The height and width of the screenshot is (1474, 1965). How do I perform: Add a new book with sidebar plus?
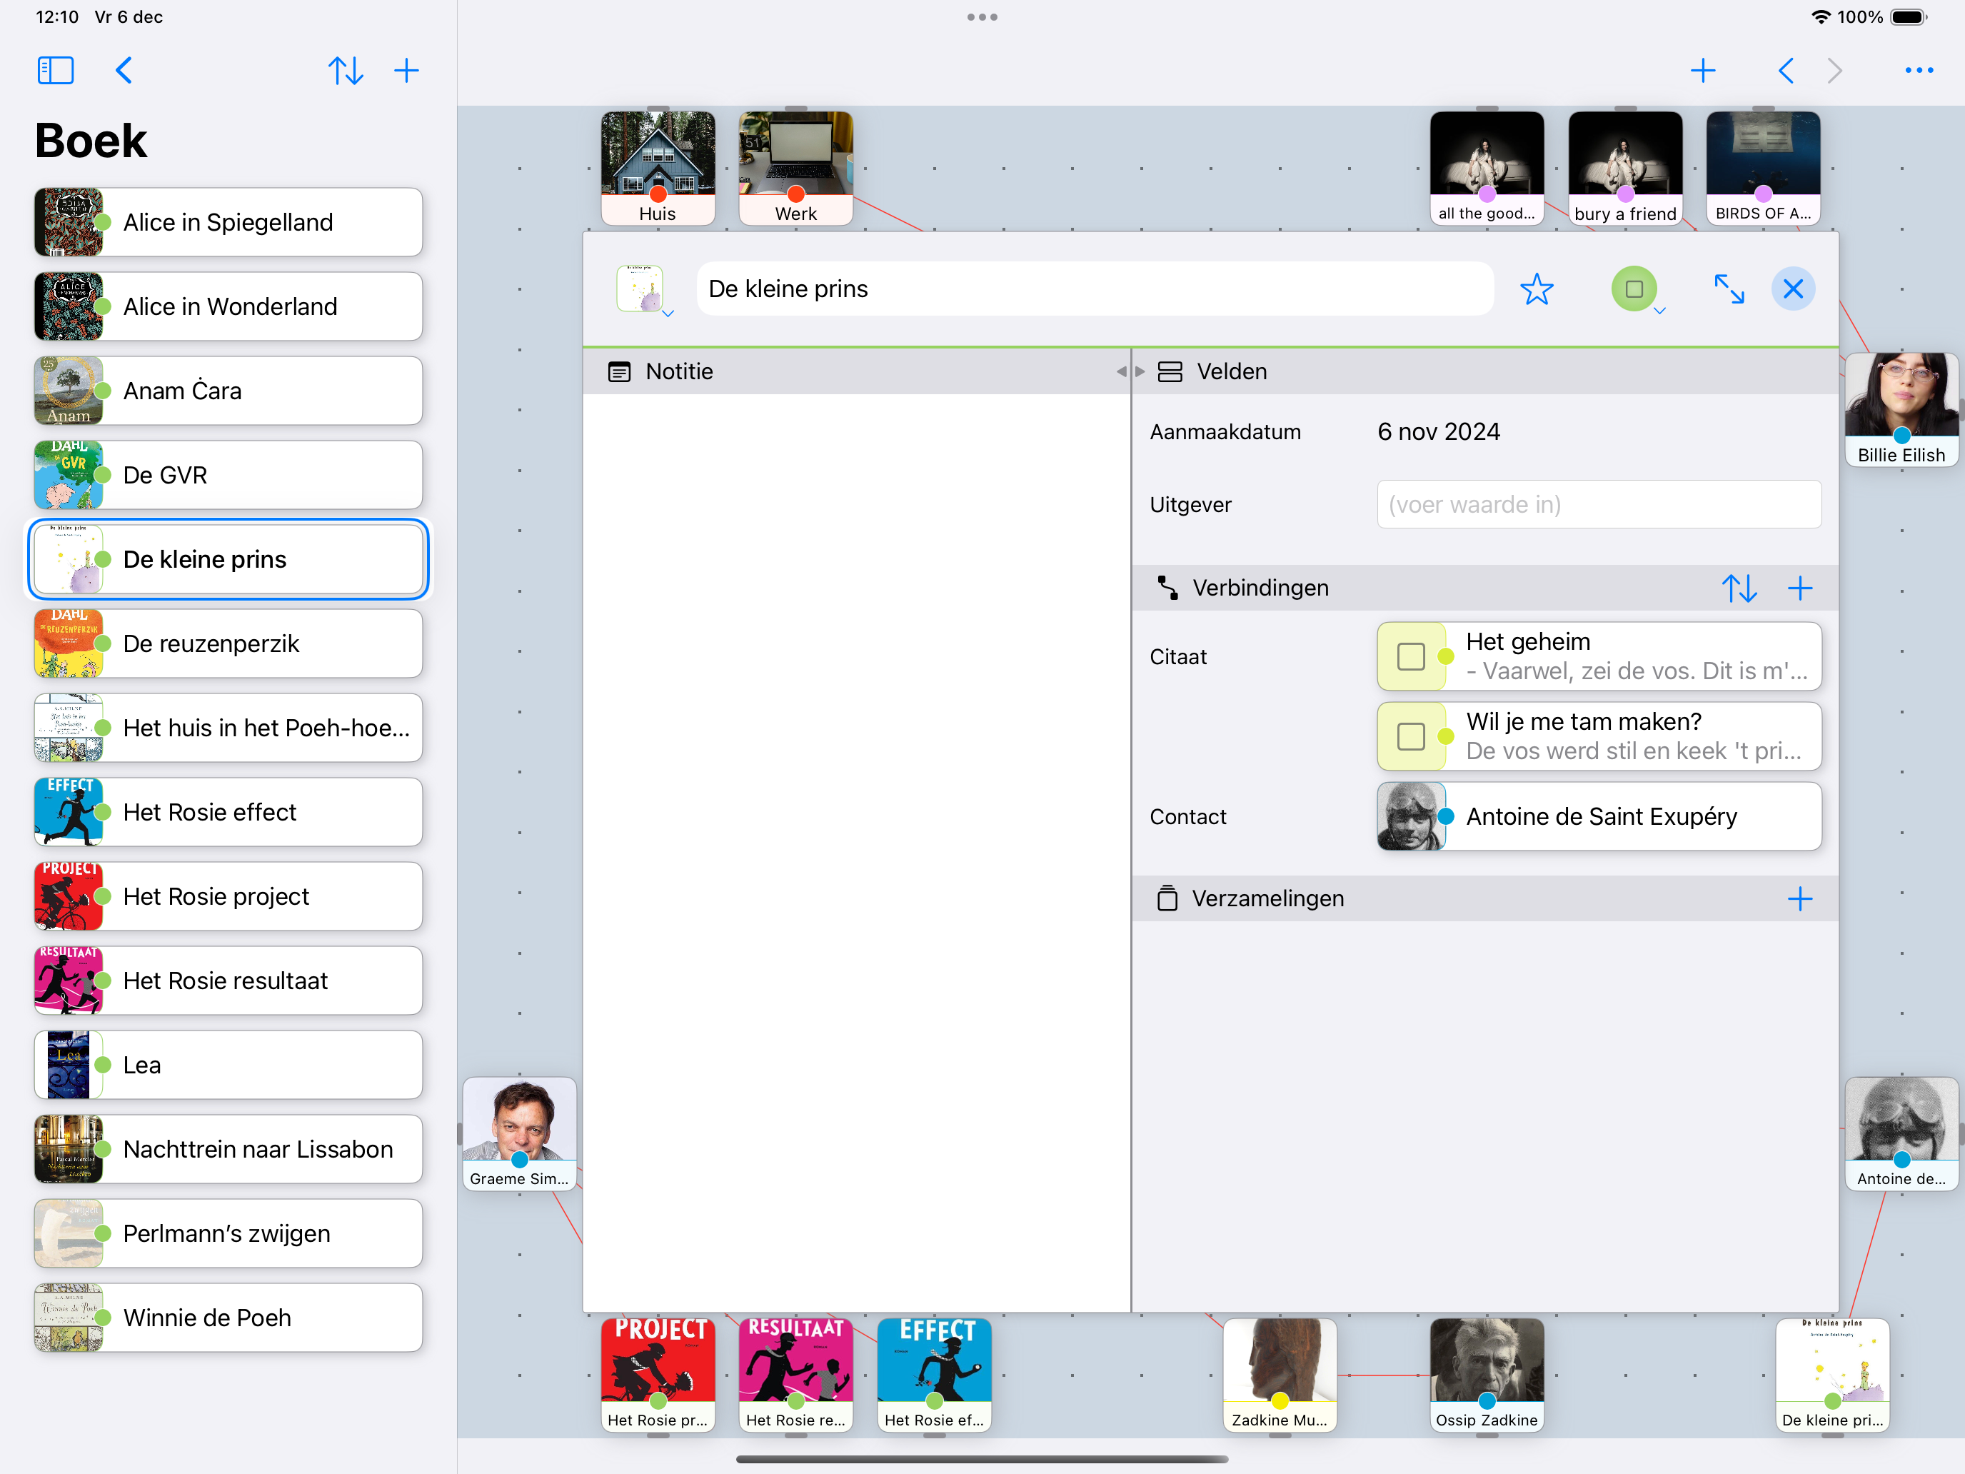click(x=406, y=70)
